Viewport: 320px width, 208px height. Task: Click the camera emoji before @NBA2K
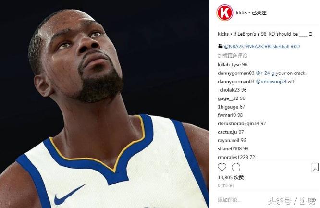pyautogui.click(x=220, y=46)
